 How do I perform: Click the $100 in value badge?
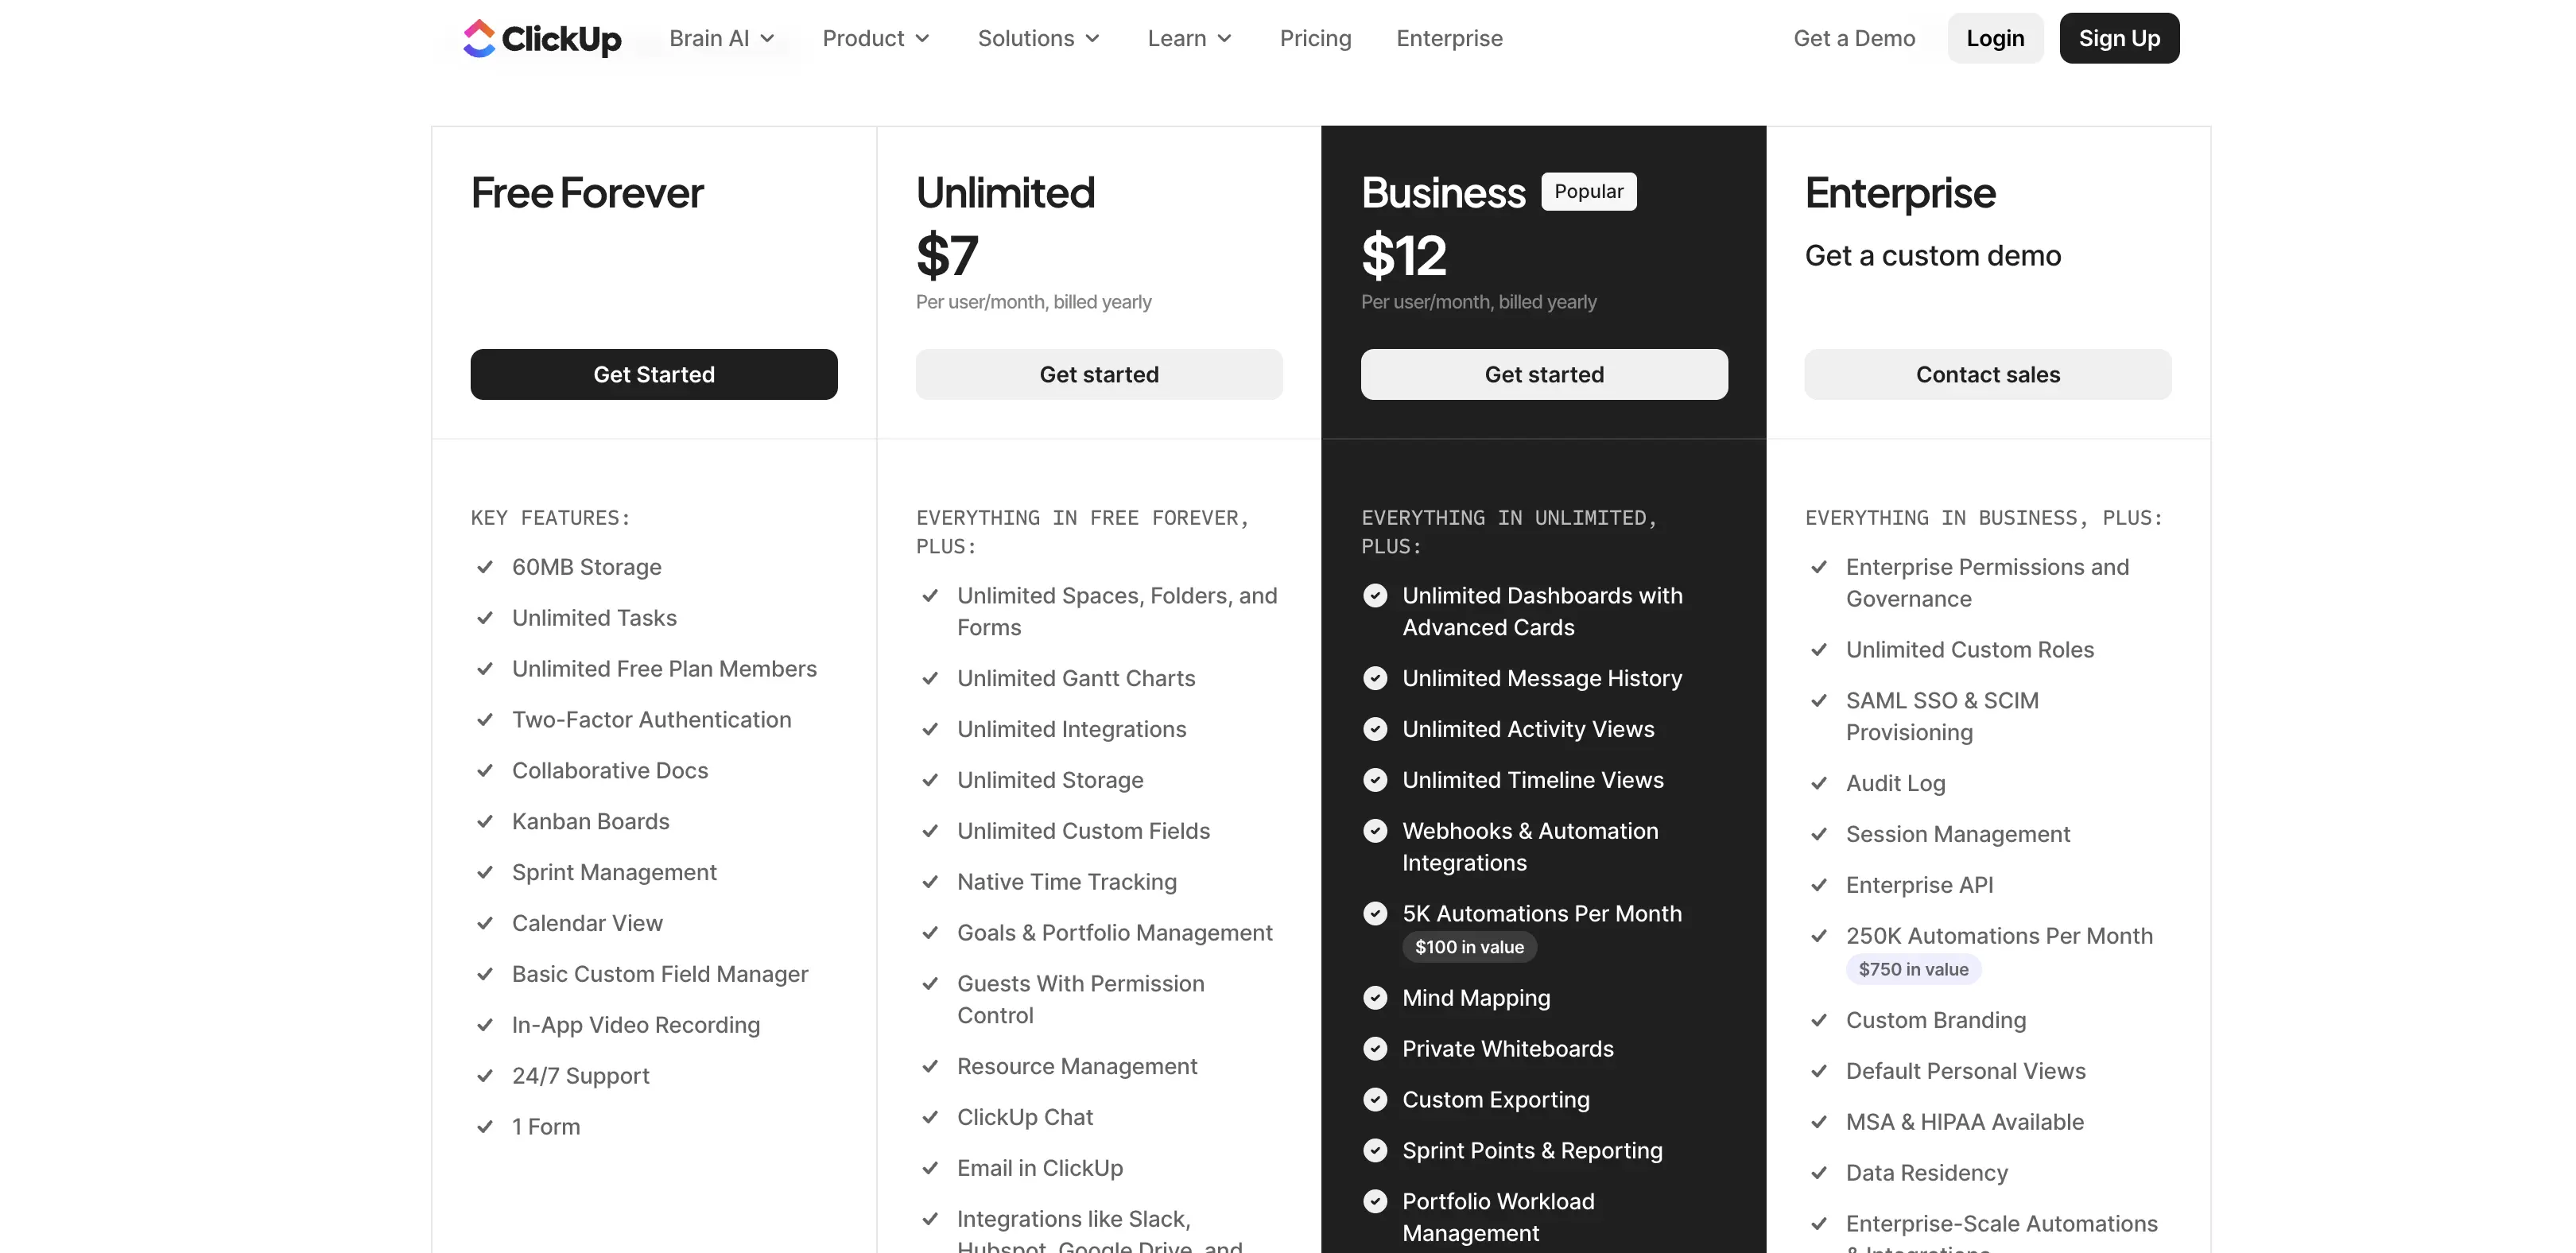(1469, 947)
